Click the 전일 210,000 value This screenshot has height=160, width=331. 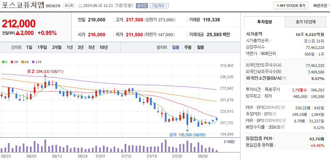97,20
